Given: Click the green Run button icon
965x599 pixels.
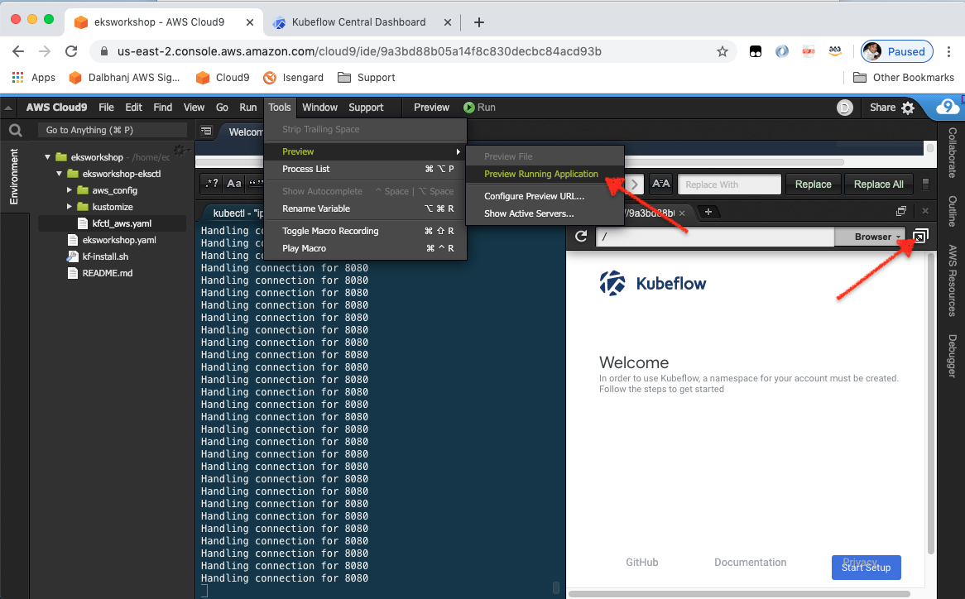Looking at the screenshot, I should [469, 107].
